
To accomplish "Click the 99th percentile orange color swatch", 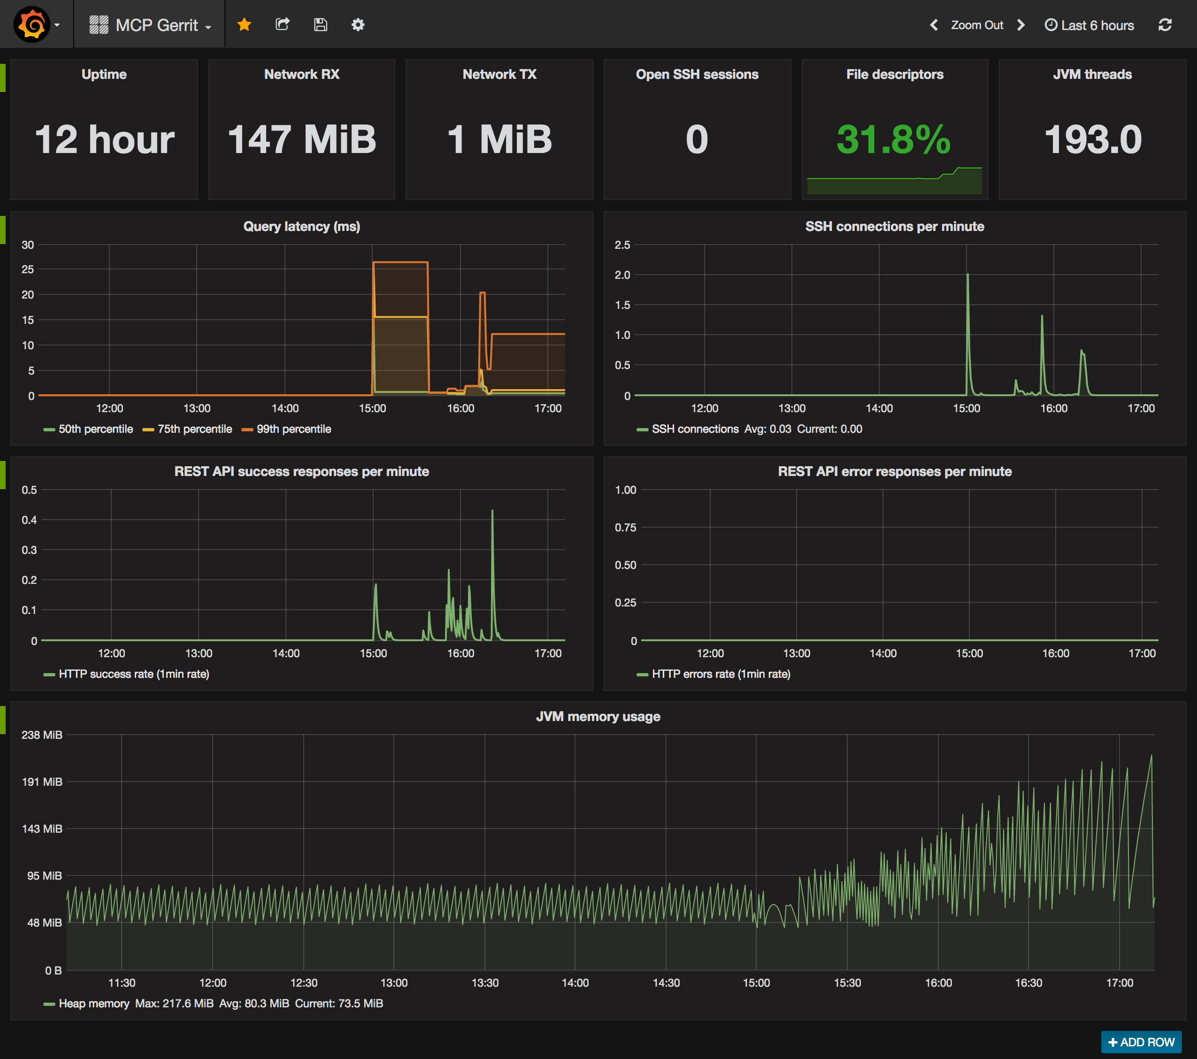I will [x=247, y=430].
